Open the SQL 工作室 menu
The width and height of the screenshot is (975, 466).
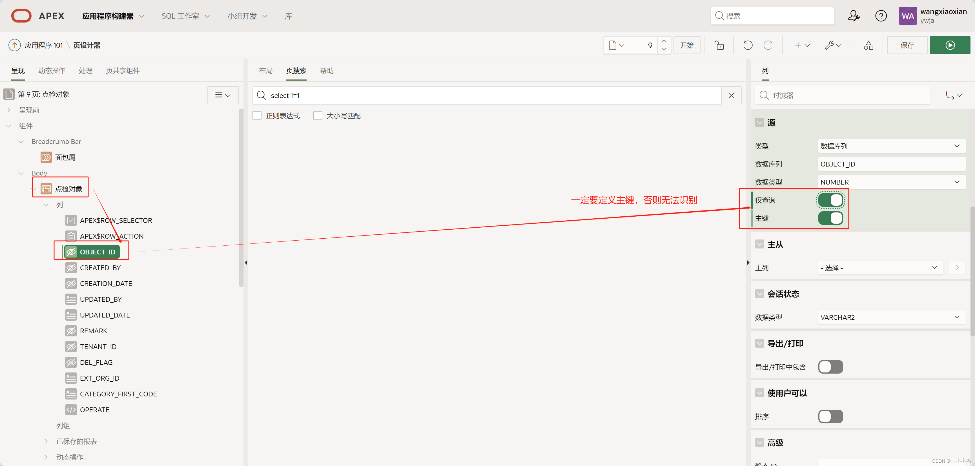(x=185, y=16)
